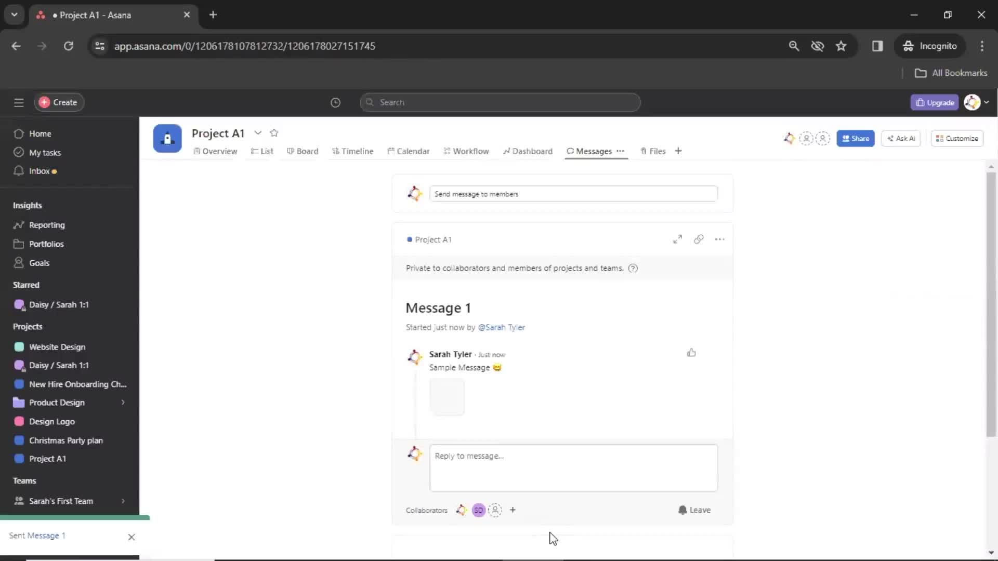Image resolution: width=998 pixels, height=561 pixels.
Task: Click the Ask AI button
Action: (902, 138)
